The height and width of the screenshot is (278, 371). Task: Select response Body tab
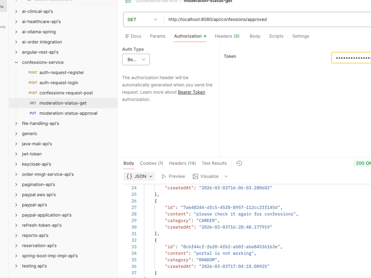pyautogui.click(x=129, y=163)
